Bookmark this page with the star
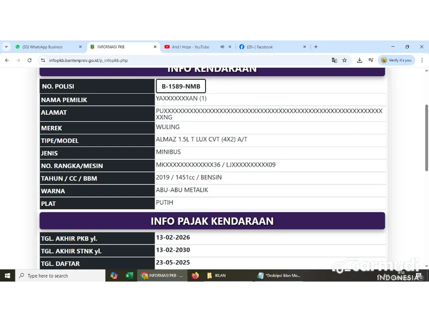The width and height of the screenshot is (429, 322). (345, 60)
